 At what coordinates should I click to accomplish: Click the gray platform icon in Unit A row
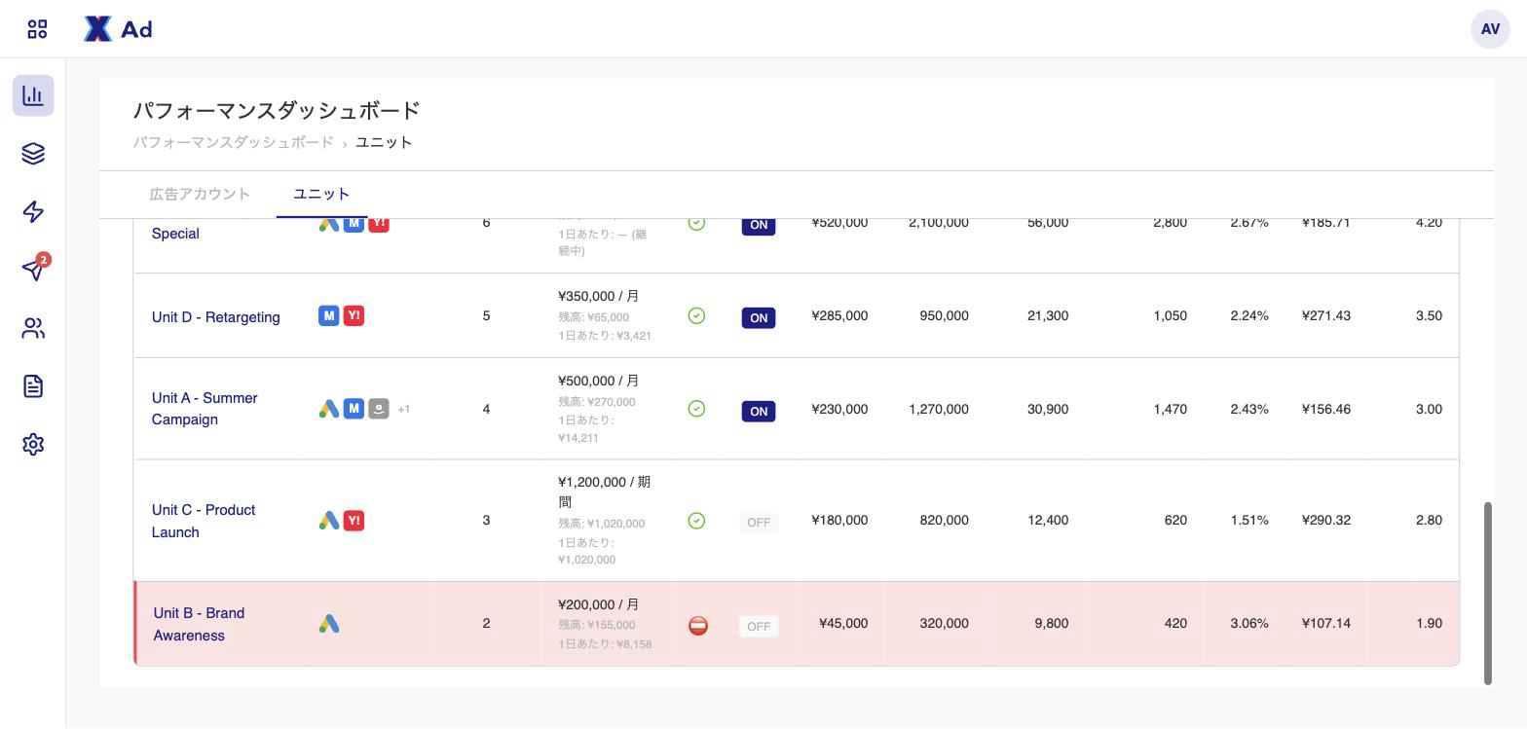coord(379,409)
